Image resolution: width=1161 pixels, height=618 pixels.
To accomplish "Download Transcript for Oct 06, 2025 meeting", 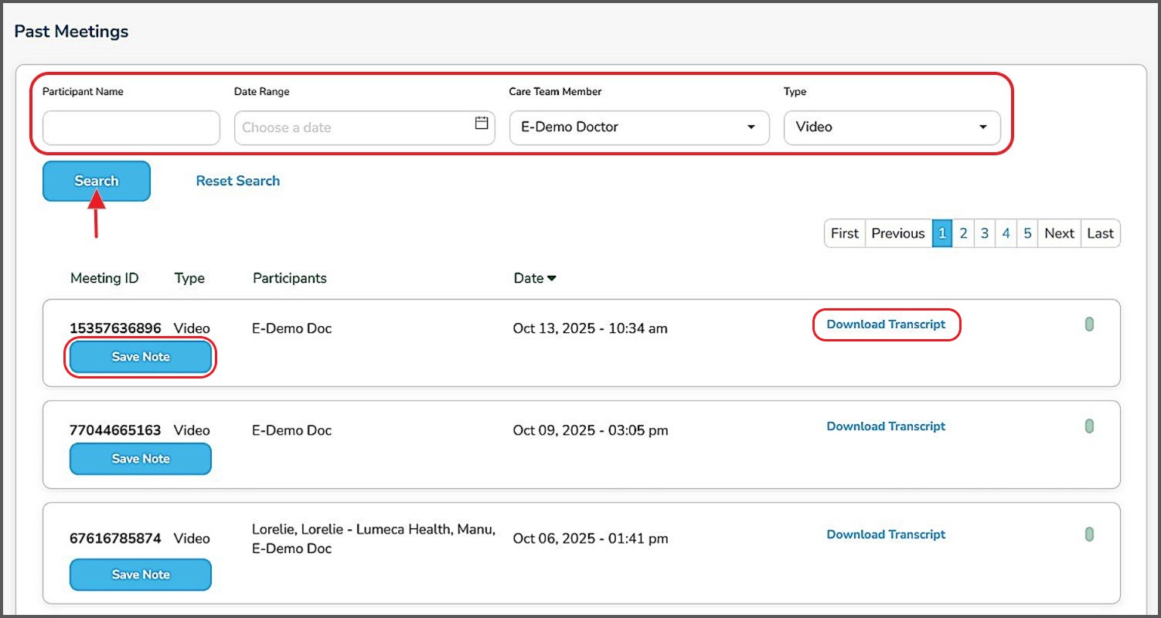I will 886,535.
